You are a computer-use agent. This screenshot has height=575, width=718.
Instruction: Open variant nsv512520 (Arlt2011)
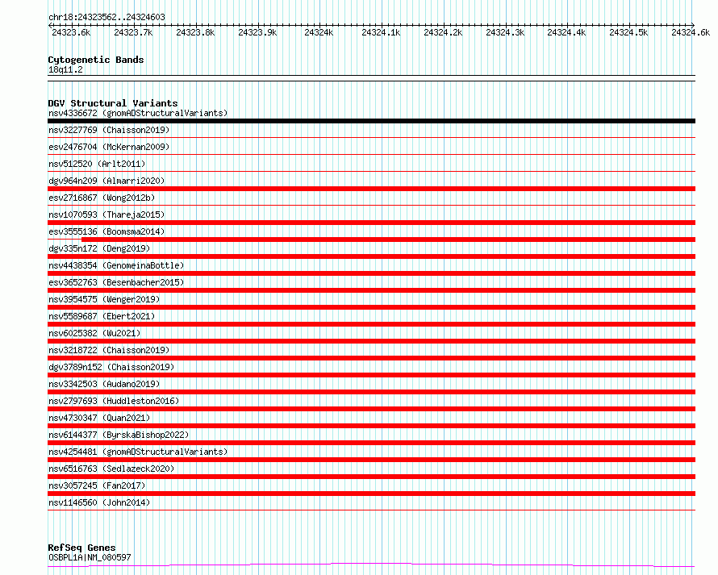(97, 164)
